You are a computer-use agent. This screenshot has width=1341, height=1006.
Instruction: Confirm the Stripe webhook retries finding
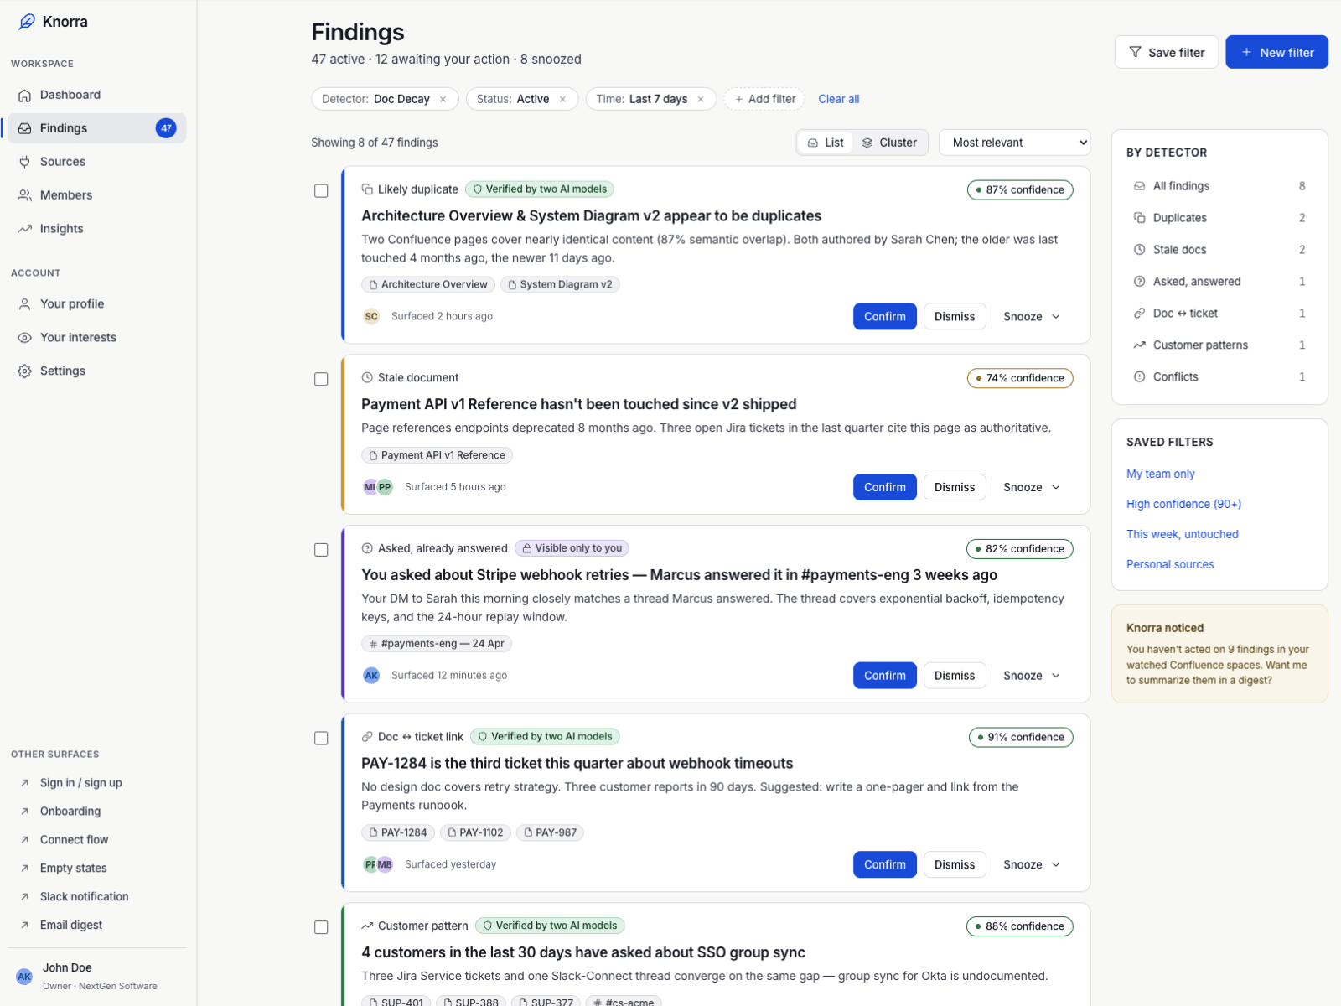(x=885, y=676)
